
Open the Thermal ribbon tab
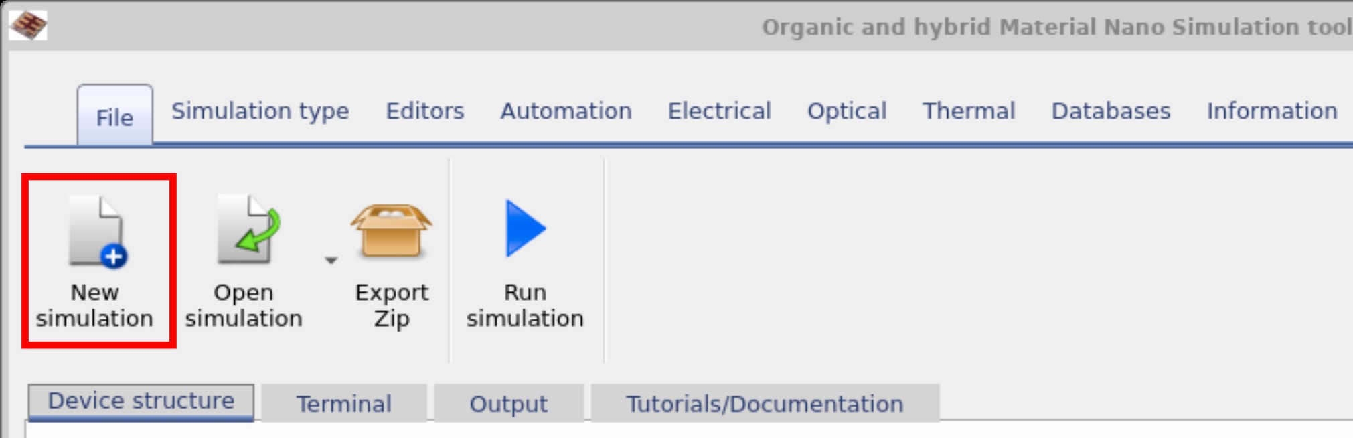pos(968,111)
